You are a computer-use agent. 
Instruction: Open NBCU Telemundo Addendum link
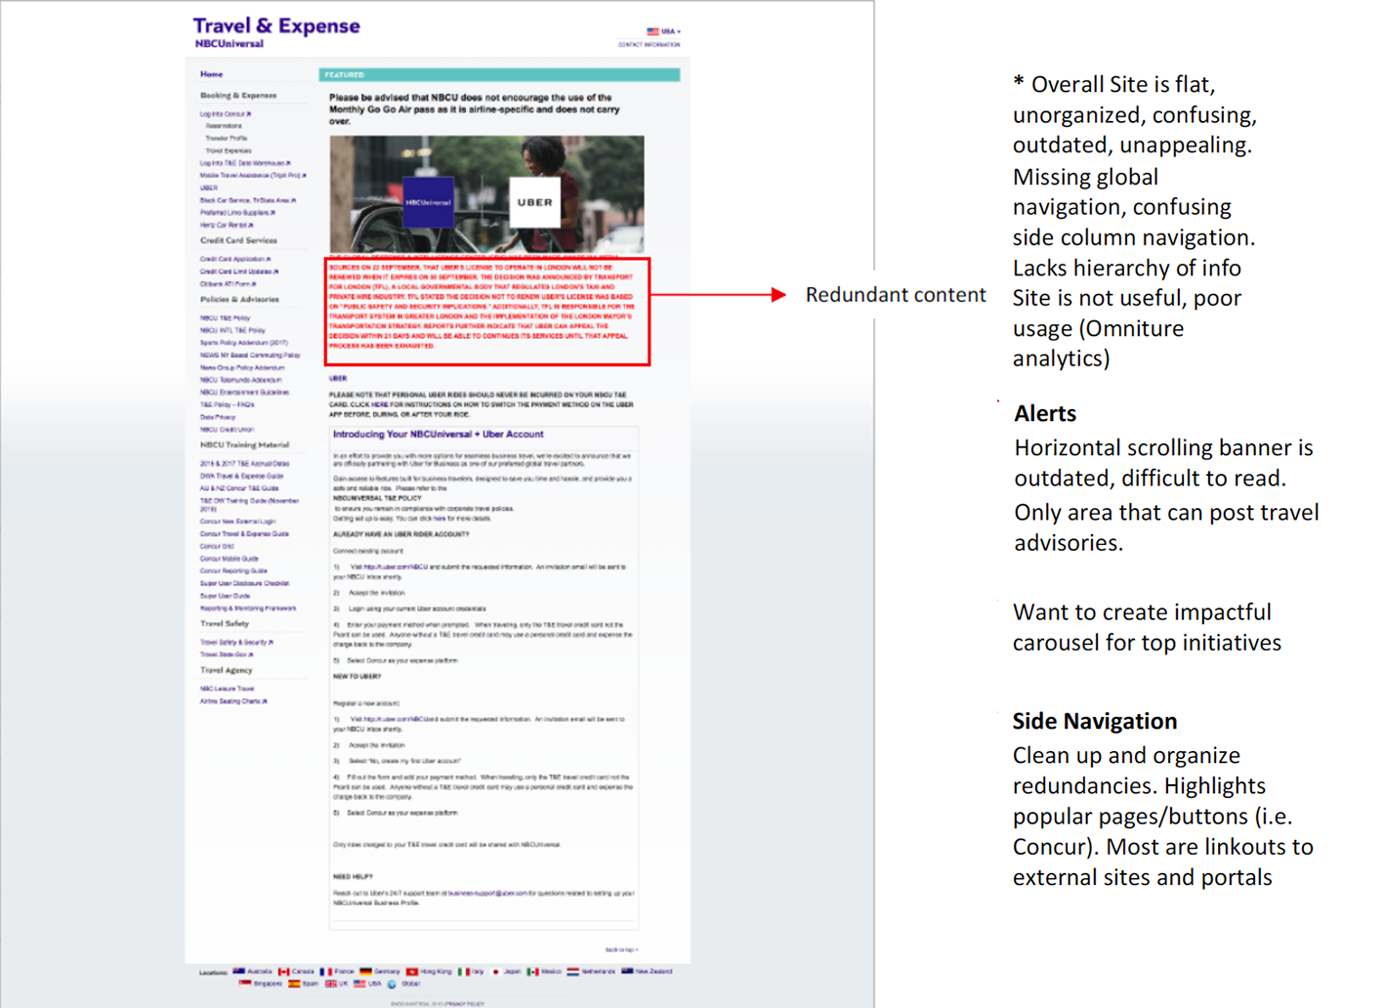(240, 380)
